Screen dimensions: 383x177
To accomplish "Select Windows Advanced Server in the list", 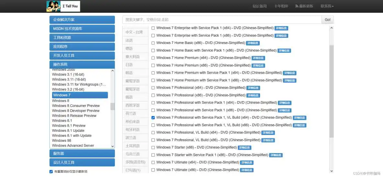I will [x=73, y=146].
